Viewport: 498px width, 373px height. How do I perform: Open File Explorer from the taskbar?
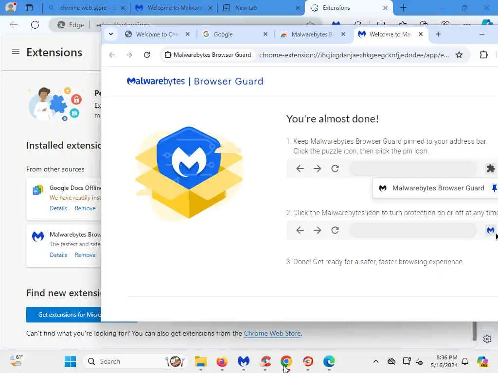pyautogui.click(x=201, y=361)
